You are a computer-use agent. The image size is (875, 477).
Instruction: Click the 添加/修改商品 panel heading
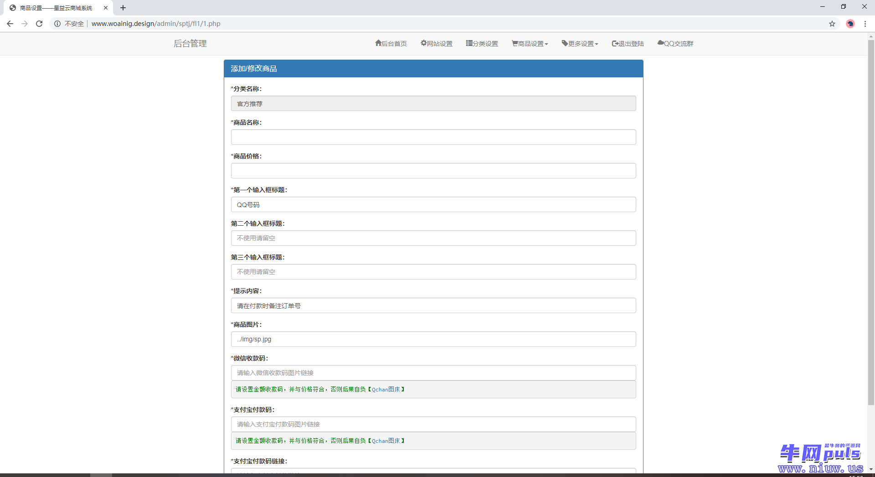[x=433, y=68]
